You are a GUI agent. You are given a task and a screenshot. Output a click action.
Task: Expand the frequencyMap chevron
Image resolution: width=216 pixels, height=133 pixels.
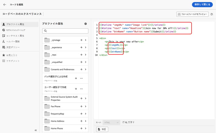pyautogui.click(x=86, y=114)
